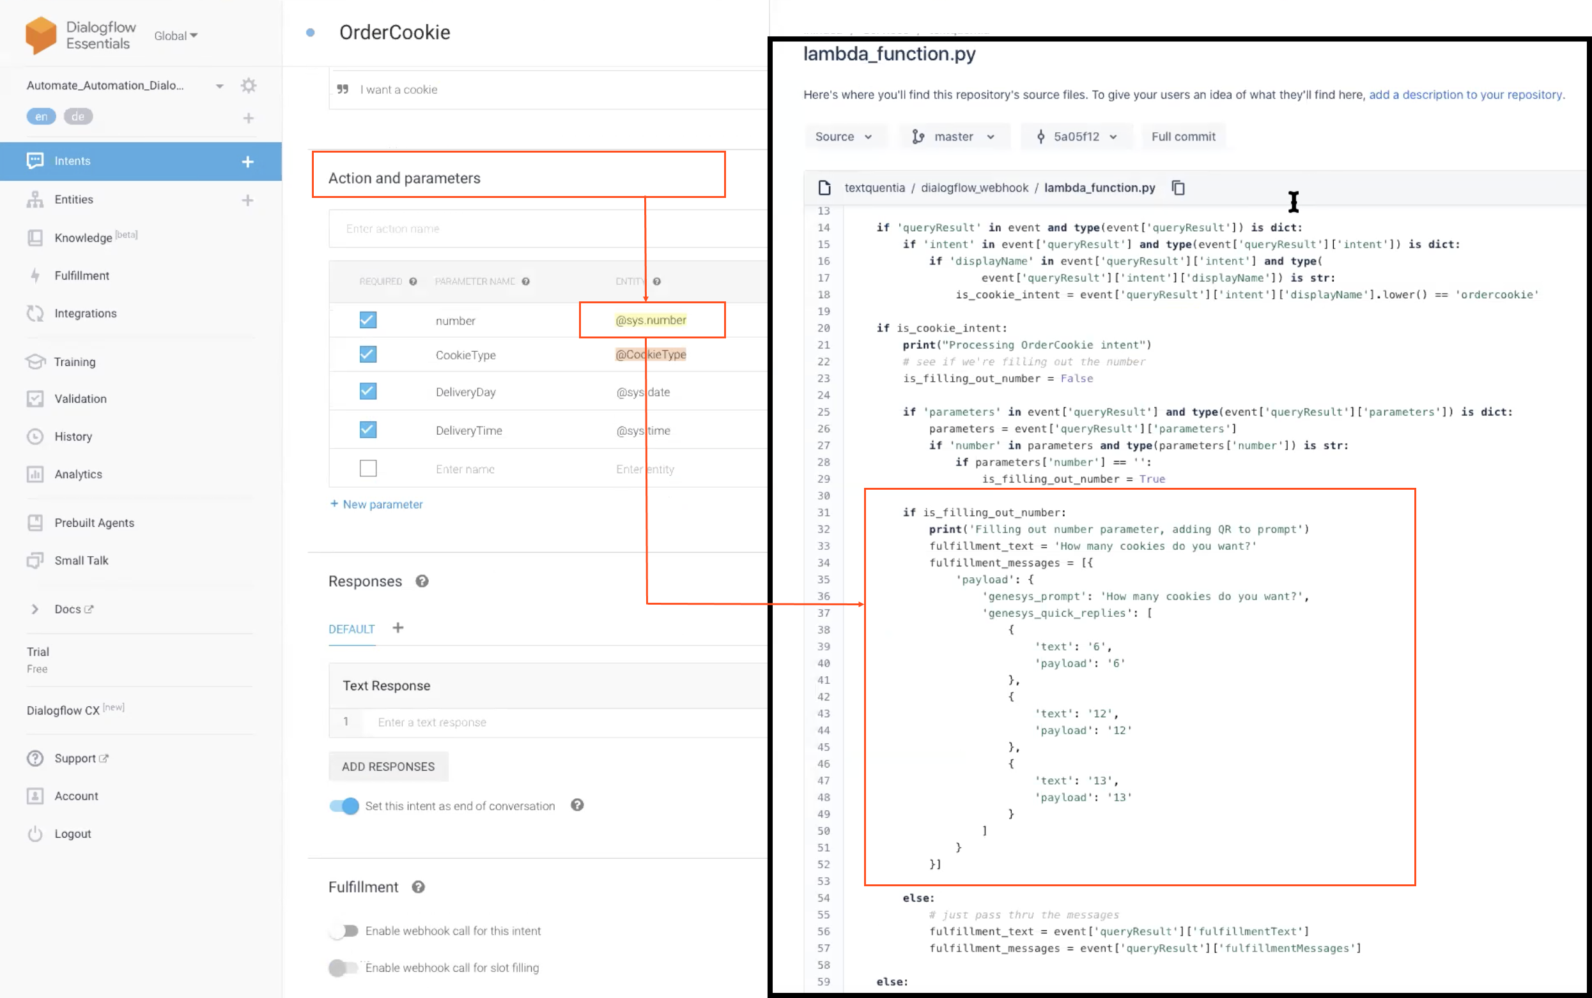Click help icon beside Responses heading
This screenshot has height=998, width=1592.
click(x=422, y=582)
